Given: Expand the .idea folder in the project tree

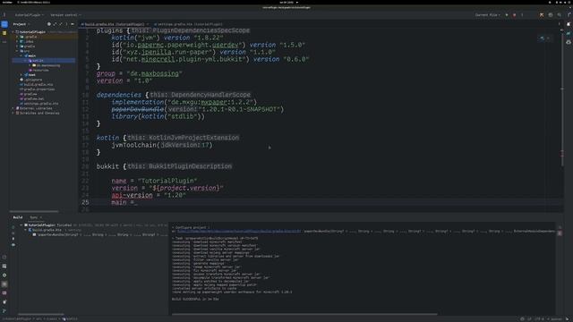Looking at the screenshot, I should 17,41.
